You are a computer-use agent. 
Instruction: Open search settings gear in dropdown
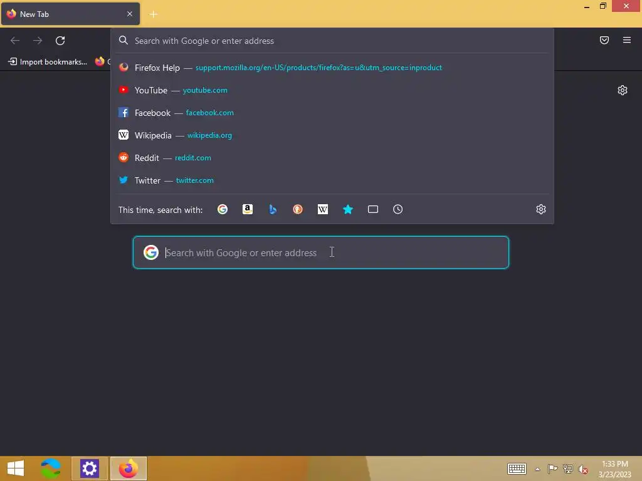(541, 209)
